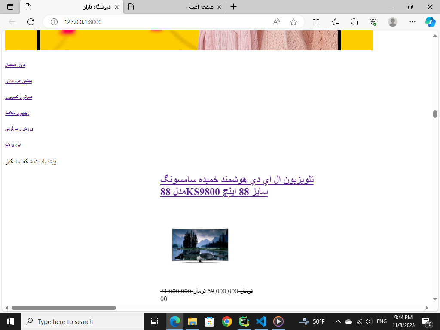The height and width of the screenshot is (330, 440).
Task: View site information icon in address bar
Action: 54,22
